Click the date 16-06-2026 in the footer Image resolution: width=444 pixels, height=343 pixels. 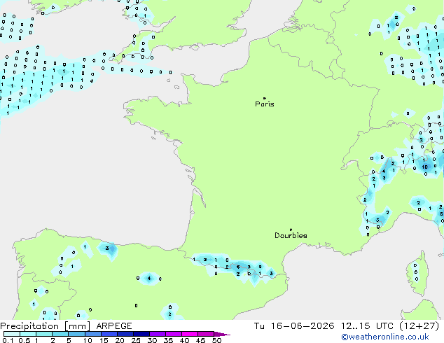coord(303,326)
